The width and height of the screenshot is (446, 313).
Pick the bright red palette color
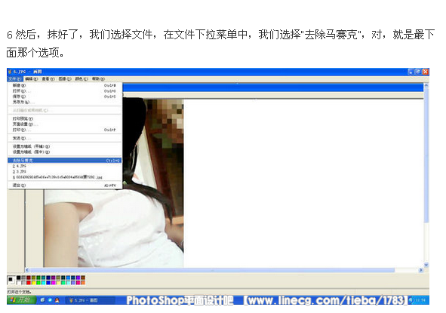click(29, 283)
